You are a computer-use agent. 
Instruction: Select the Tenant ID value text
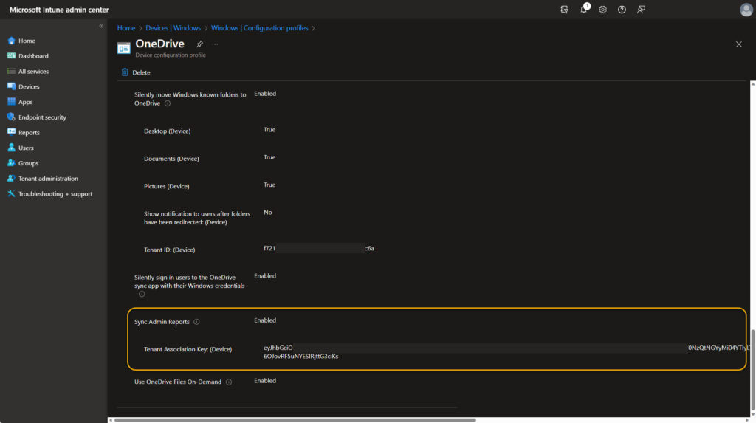pyautogui.click(x=319, y=248)
